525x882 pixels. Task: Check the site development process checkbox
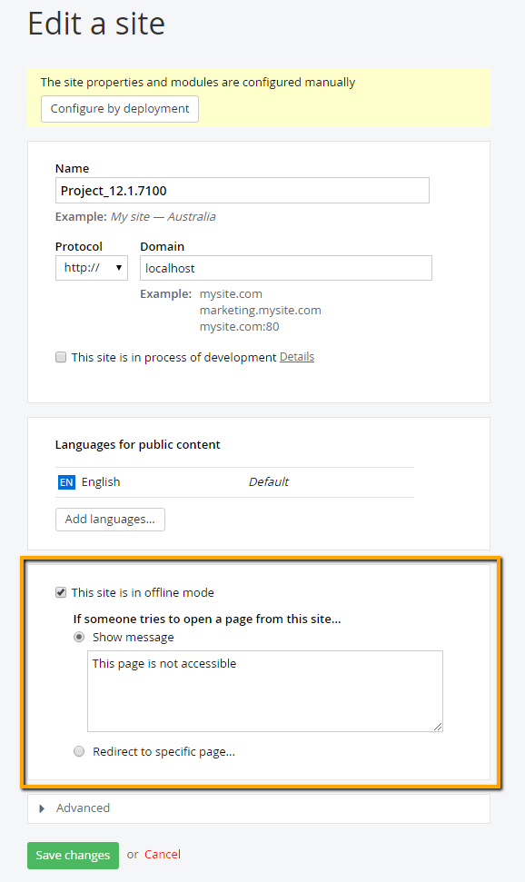click(60, 357)
